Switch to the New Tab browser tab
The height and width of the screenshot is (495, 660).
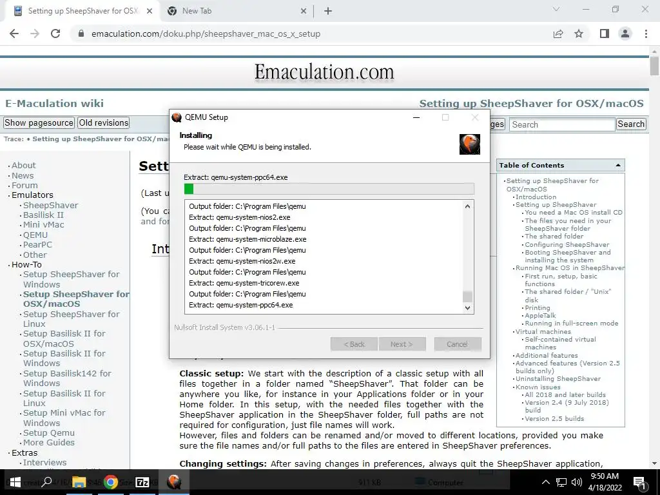pyautogui.click(x=236, y=12)
